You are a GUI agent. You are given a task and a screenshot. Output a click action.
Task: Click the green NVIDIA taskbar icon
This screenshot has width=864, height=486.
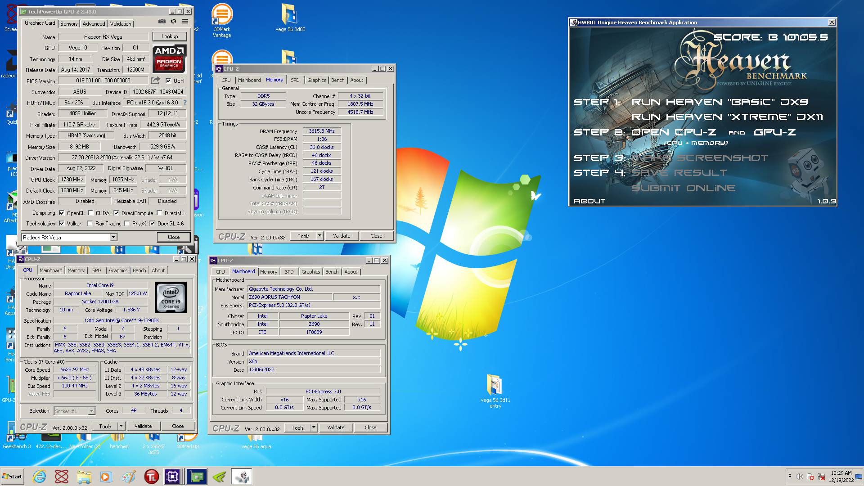pos(219,477)
